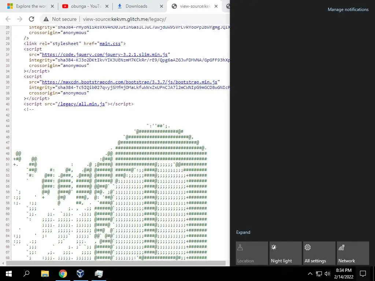
Task: Close the view-source tab
Action: [216, 7]
